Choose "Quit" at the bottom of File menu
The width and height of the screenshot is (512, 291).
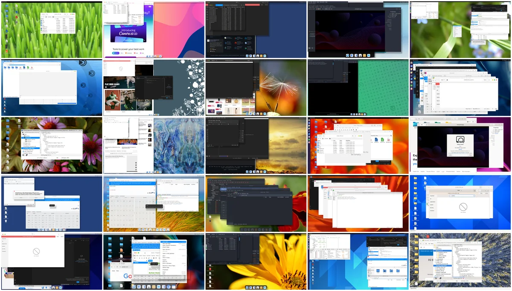click(174, 274)
